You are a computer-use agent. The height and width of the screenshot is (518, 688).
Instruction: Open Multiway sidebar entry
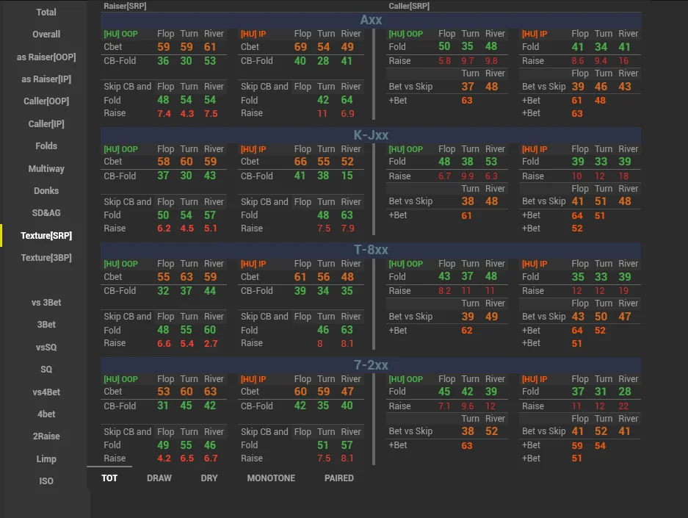pos(46,168)
